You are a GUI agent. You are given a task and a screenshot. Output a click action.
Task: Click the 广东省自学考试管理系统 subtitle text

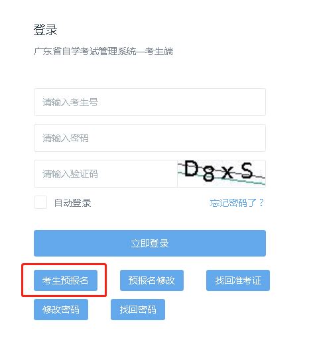[x=85, y=51]
